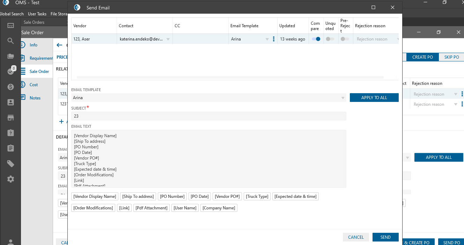
Task: Open the folders icon in left sidebar
Action: [x=10, y=56]
